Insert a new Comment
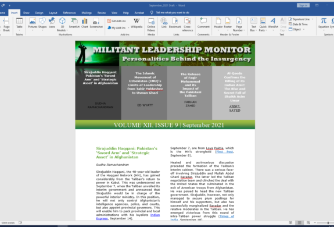Image resolution: width=334 pixels, height=227 pixels. coord(203,23)
